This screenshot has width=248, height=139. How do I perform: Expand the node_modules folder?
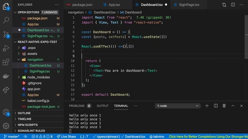[x=19, y=77]
